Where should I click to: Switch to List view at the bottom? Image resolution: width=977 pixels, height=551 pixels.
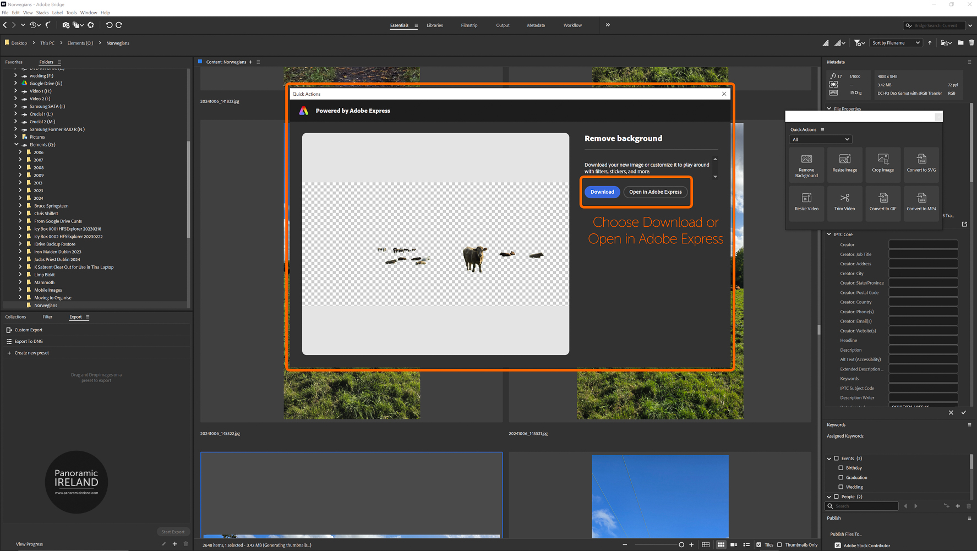[x=747, y=544]
